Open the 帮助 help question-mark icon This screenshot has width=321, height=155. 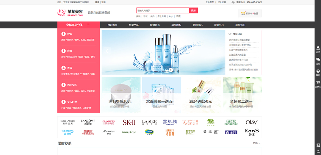pyautogui.click(x=318, y=72)
